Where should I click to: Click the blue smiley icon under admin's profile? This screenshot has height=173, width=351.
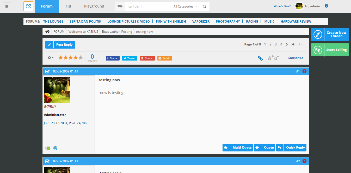tap(55, 148)
